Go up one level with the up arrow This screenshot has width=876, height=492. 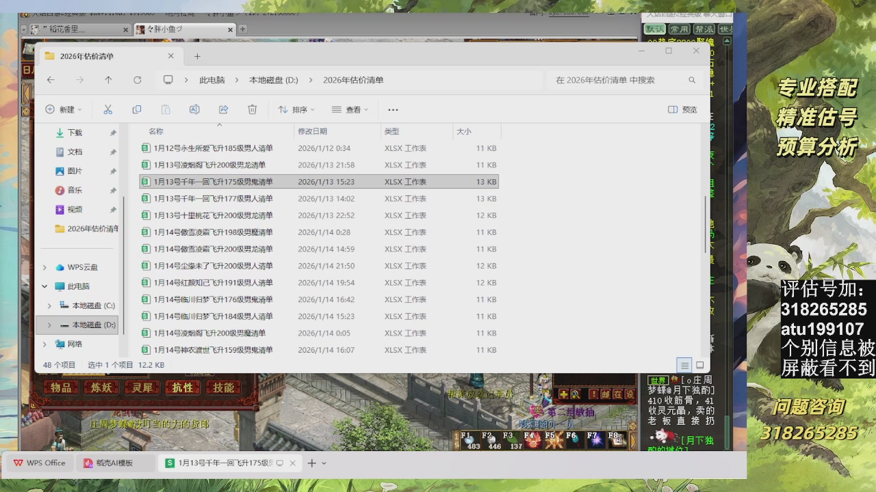108,80
